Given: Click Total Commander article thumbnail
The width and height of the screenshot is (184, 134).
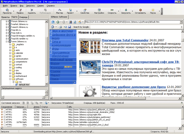Looking at the screenshot, I should 90,47.
